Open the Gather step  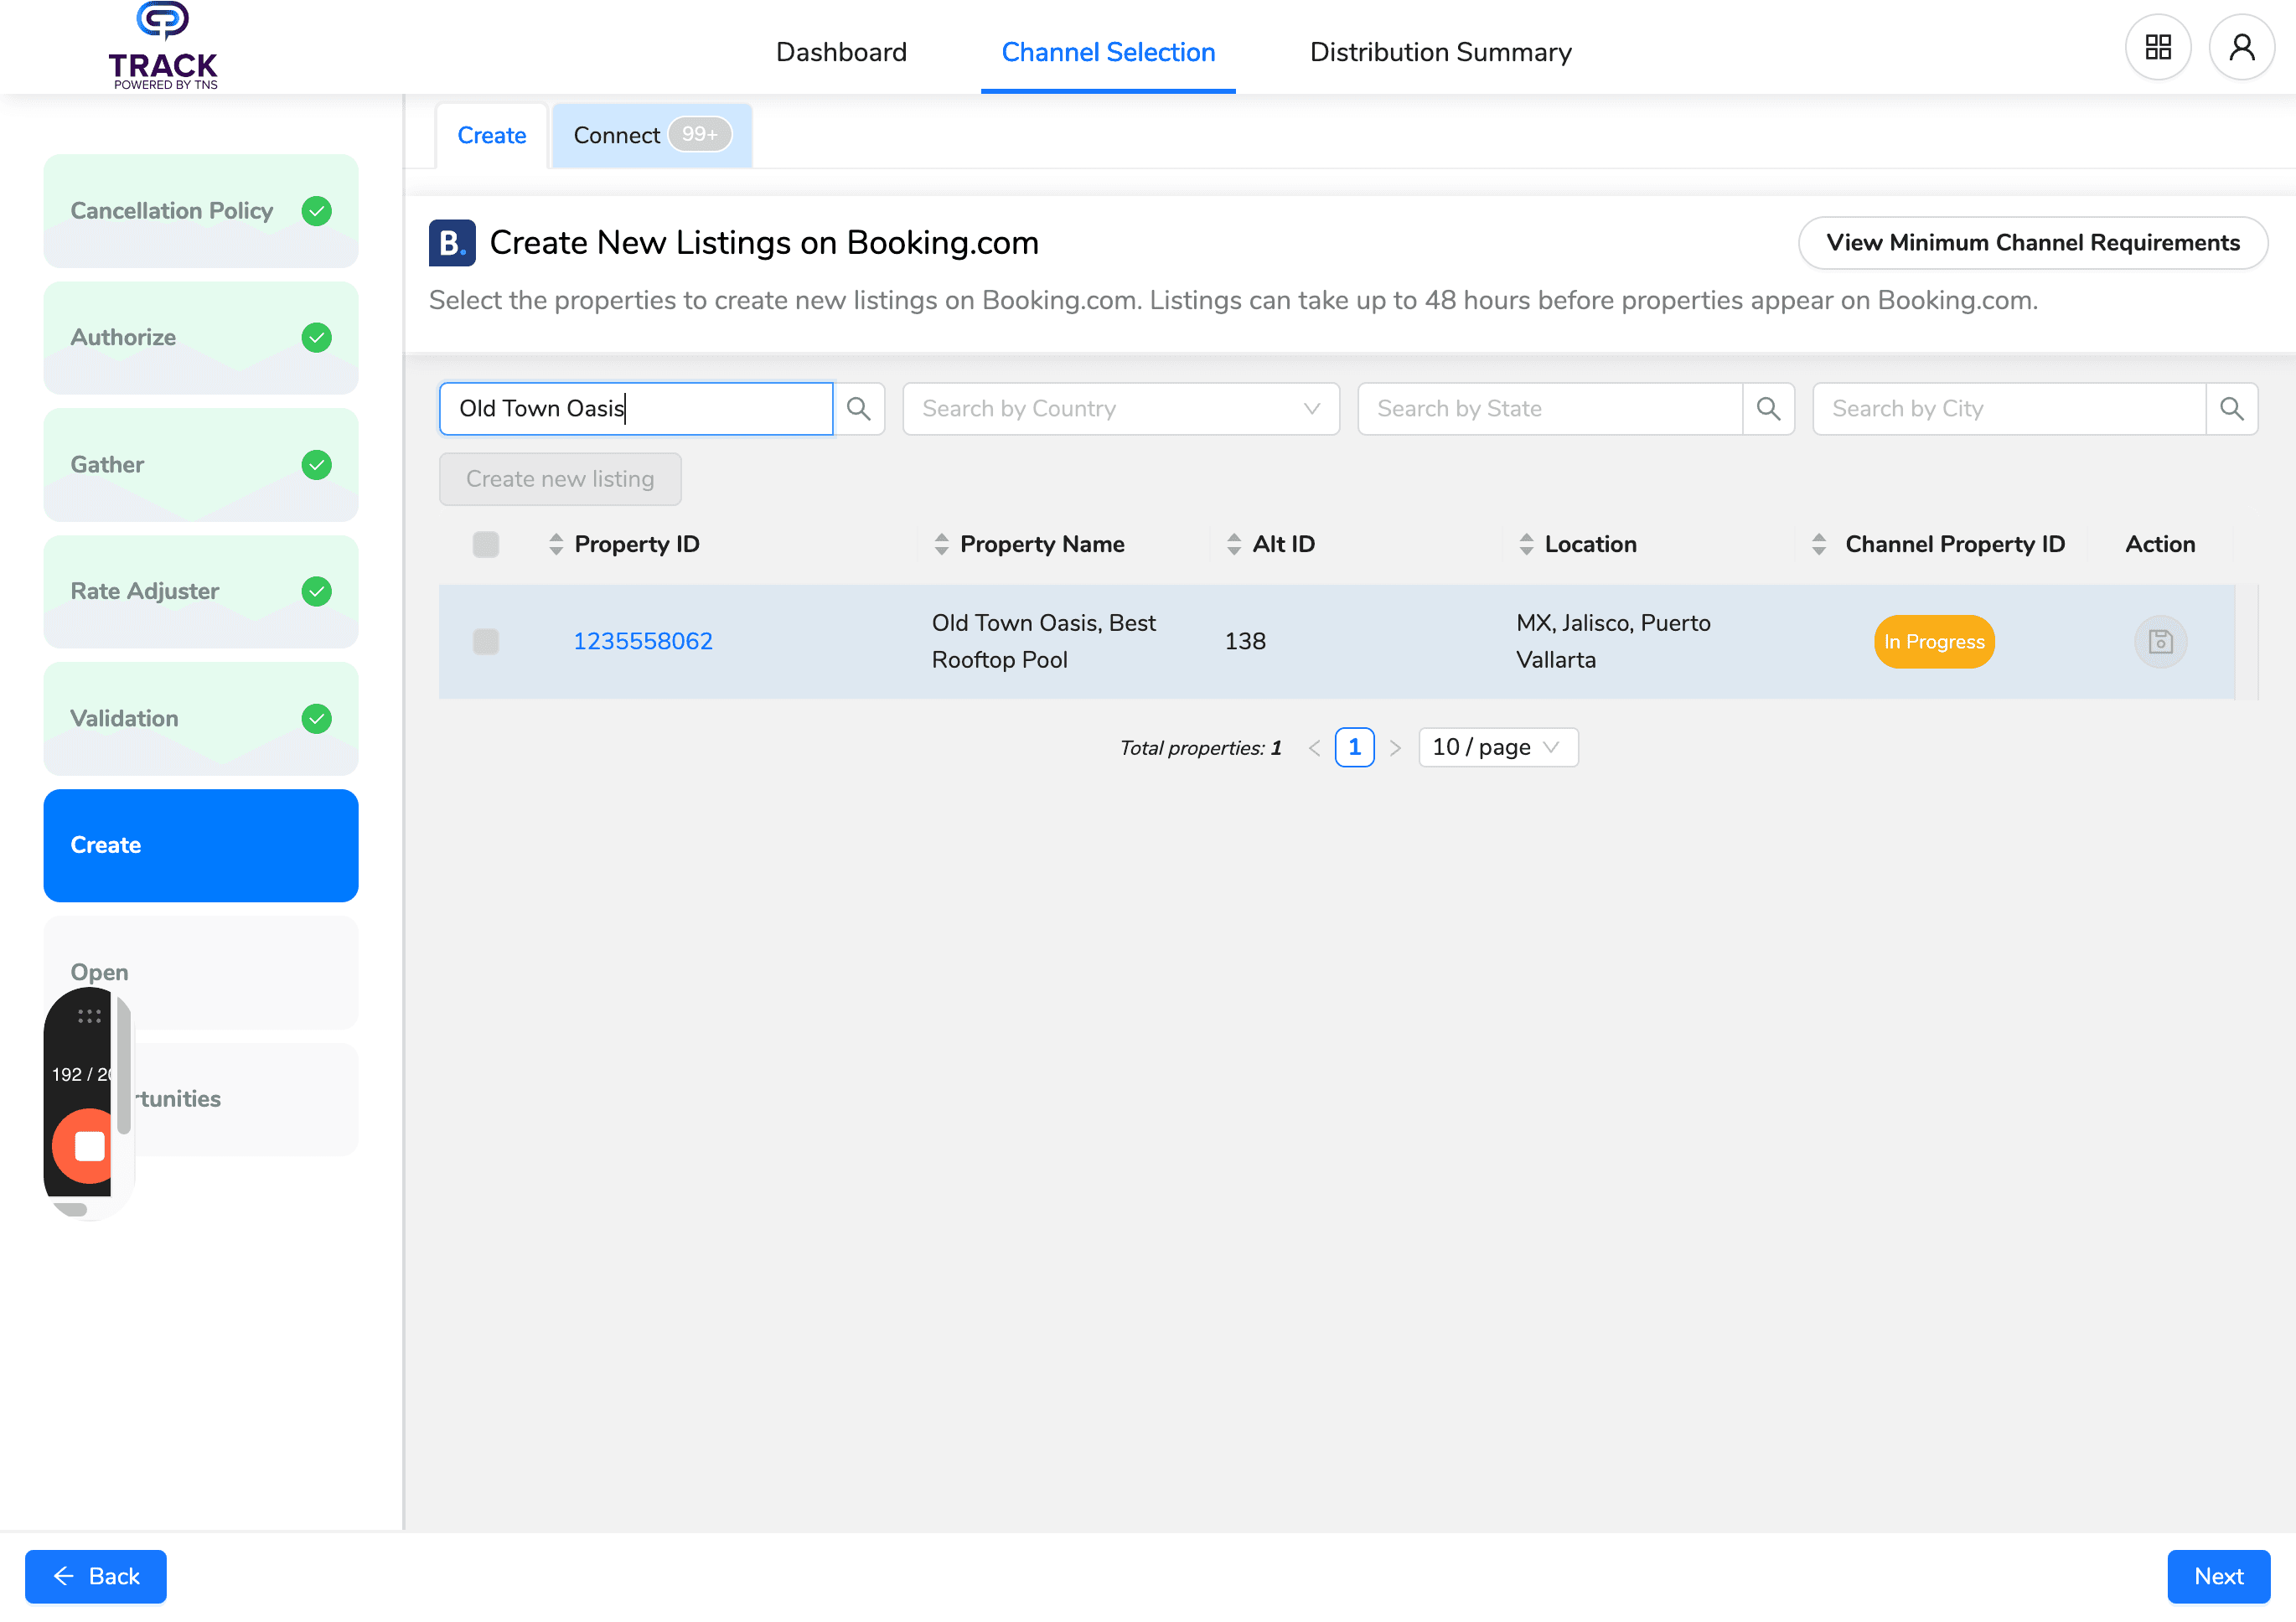(201, 465)
